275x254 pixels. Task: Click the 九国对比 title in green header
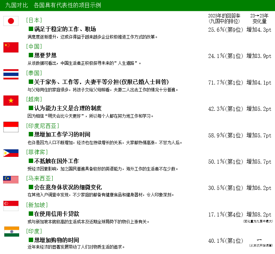tap(17, 5)
